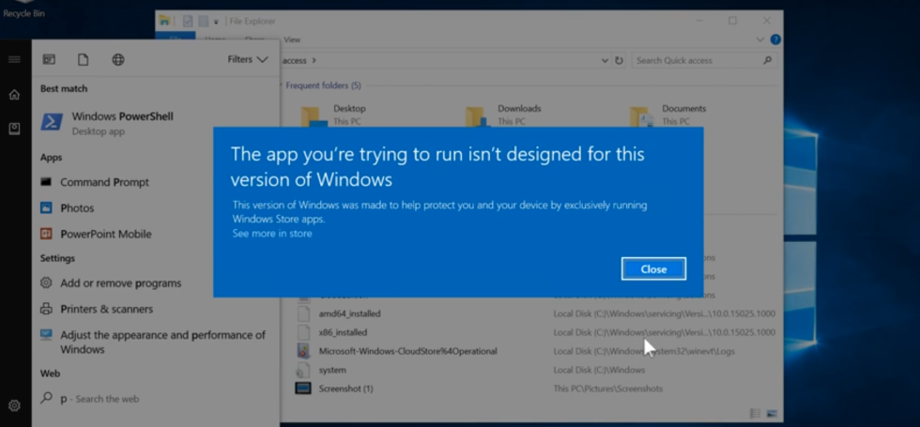The width and height of the screenshot is (920, 427).
Task: Click the Home icon in search sidebar
Action: pos(14,95)
